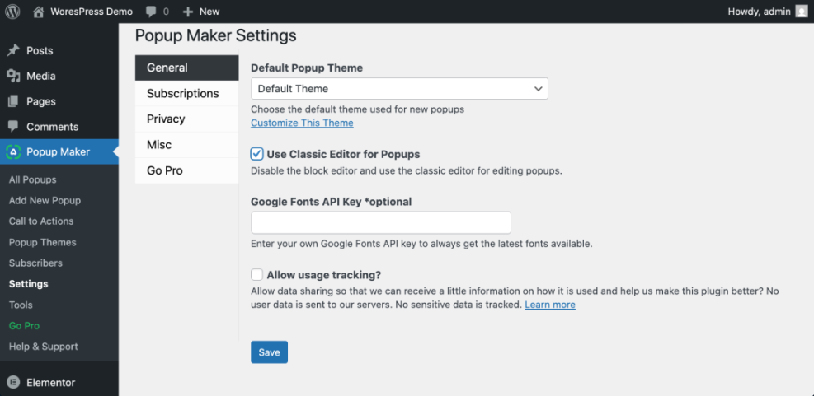
Task: Click the Popup Maker Settings heading
Action: [215, 35]
